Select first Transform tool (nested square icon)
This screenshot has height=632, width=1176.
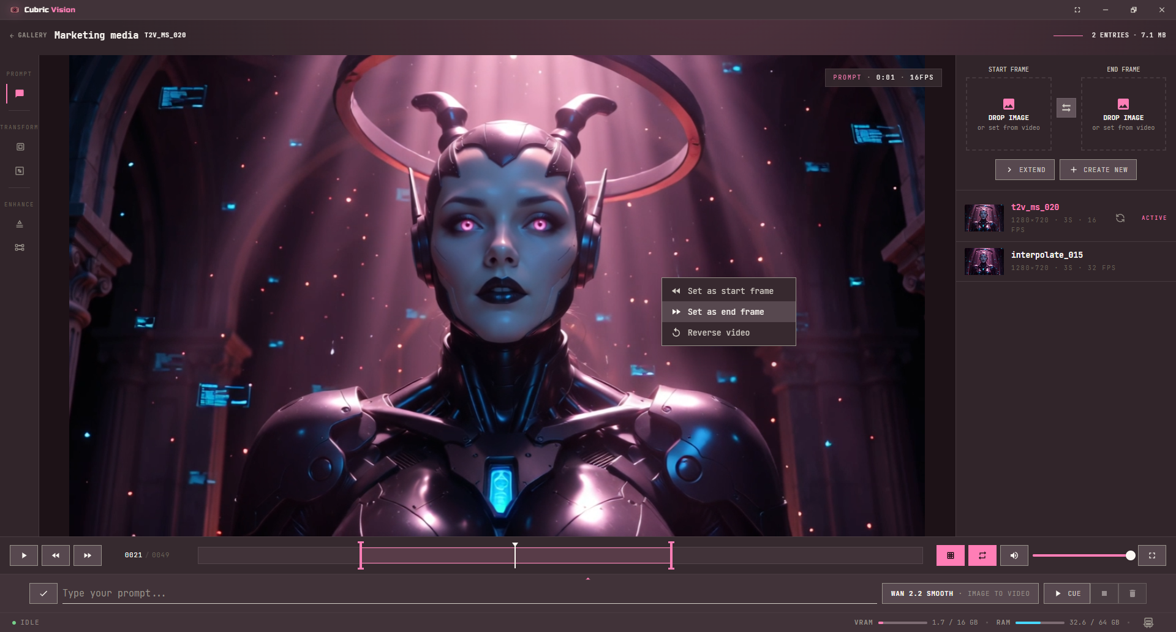20,147
